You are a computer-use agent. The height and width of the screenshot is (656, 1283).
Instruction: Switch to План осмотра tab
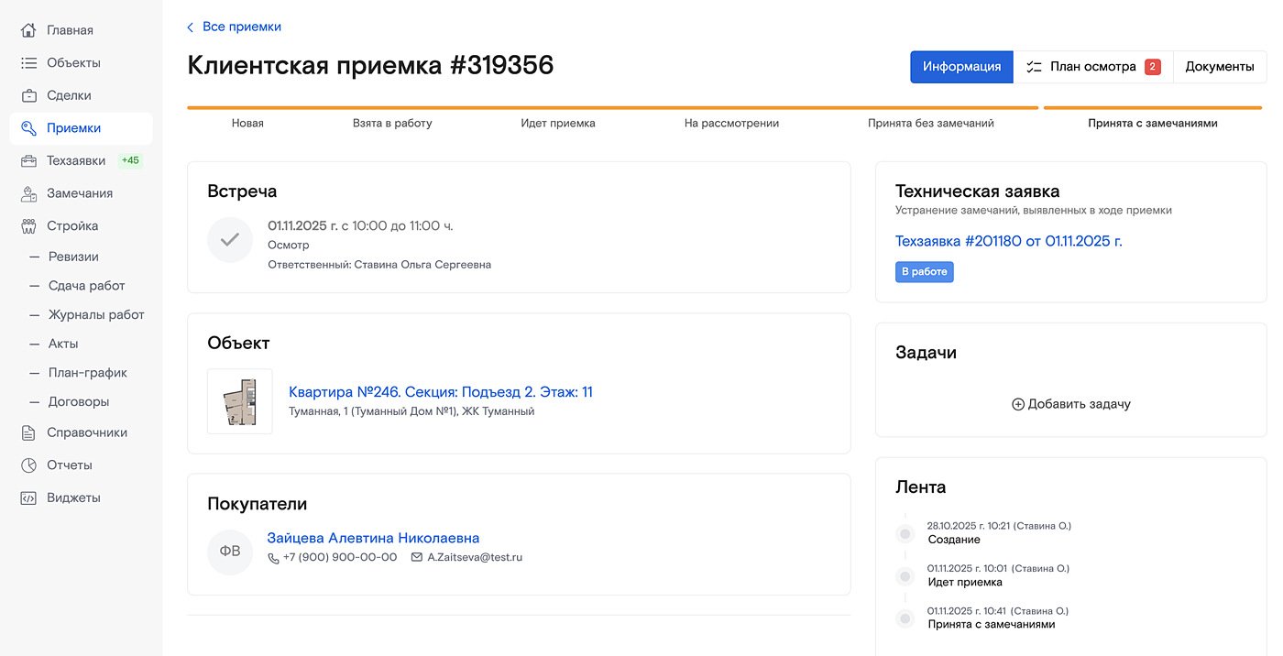[1092, 67]
